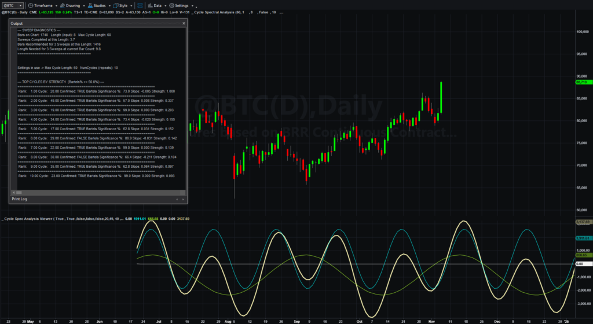Open the Settings gear menu

pyautogui.click(x=179, y=6)
